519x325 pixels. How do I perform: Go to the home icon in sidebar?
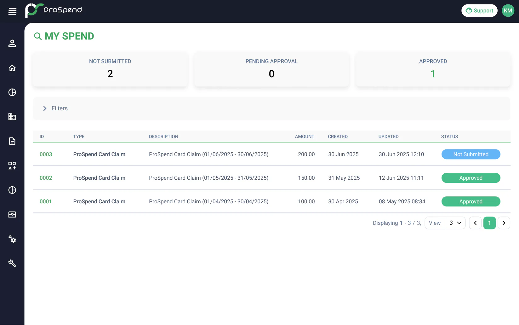pyautogui.click(x=12, y=68)
